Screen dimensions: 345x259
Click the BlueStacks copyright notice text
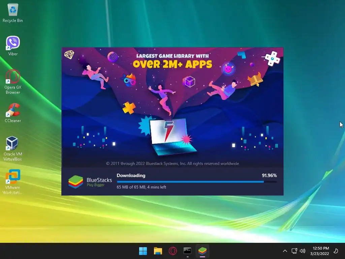click(172, 164)
